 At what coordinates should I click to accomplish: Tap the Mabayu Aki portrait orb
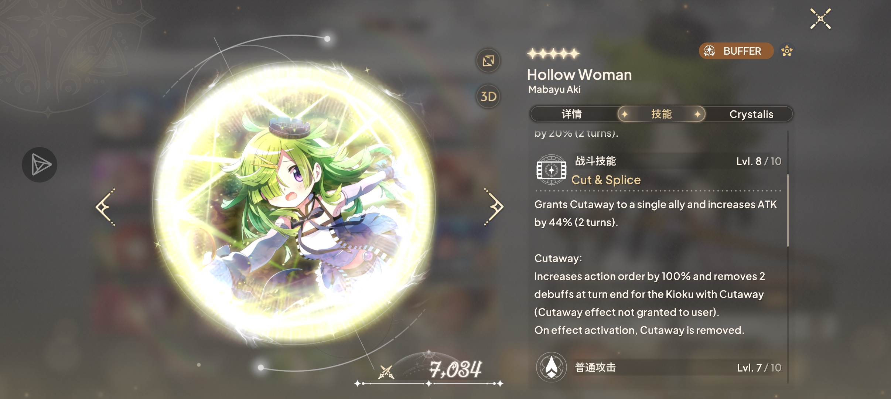point(294,205)
